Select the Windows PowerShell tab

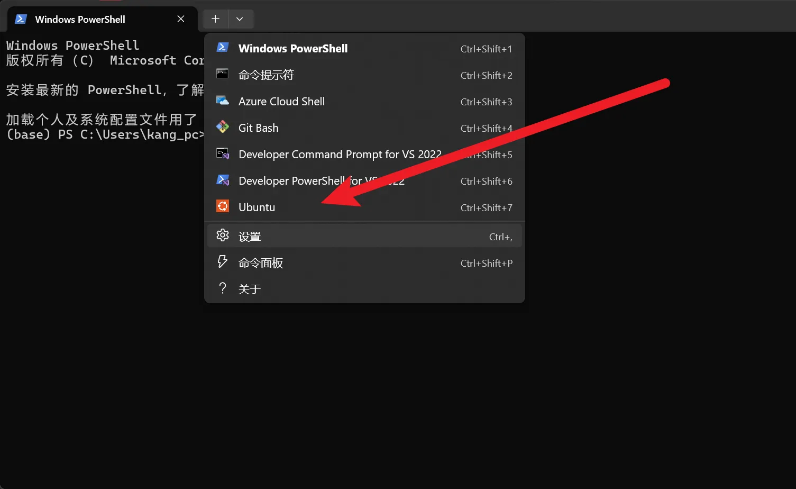point(102,19)
